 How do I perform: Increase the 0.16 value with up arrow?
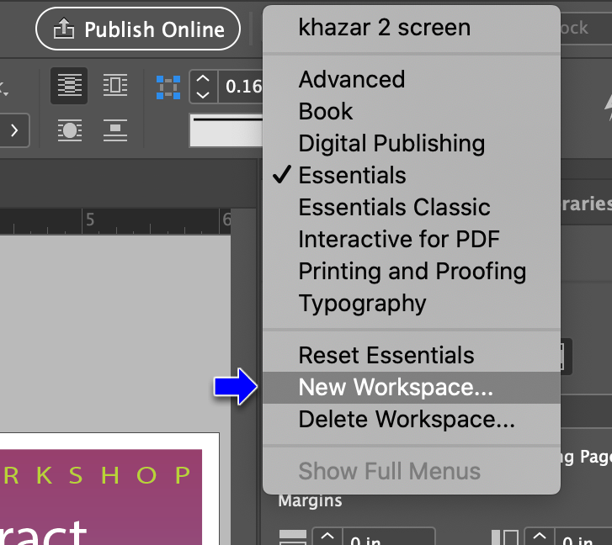pyautogui.click(x=203, y=79)
